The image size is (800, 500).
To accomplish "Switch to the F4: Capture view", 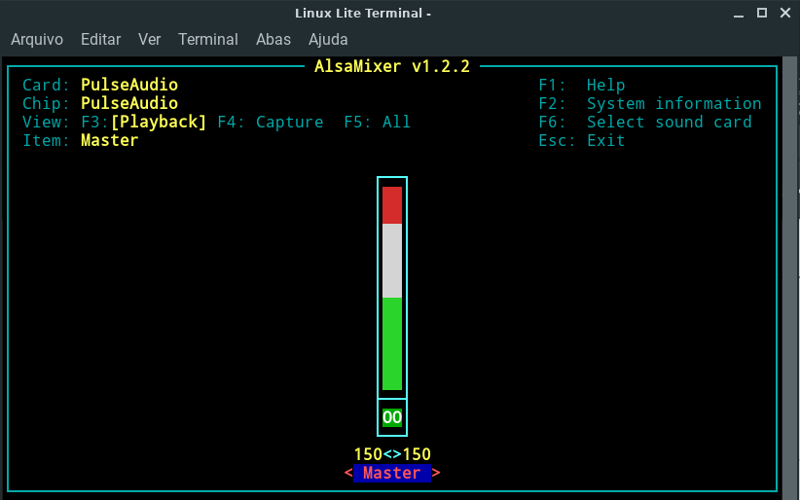I will coord(271,122).
